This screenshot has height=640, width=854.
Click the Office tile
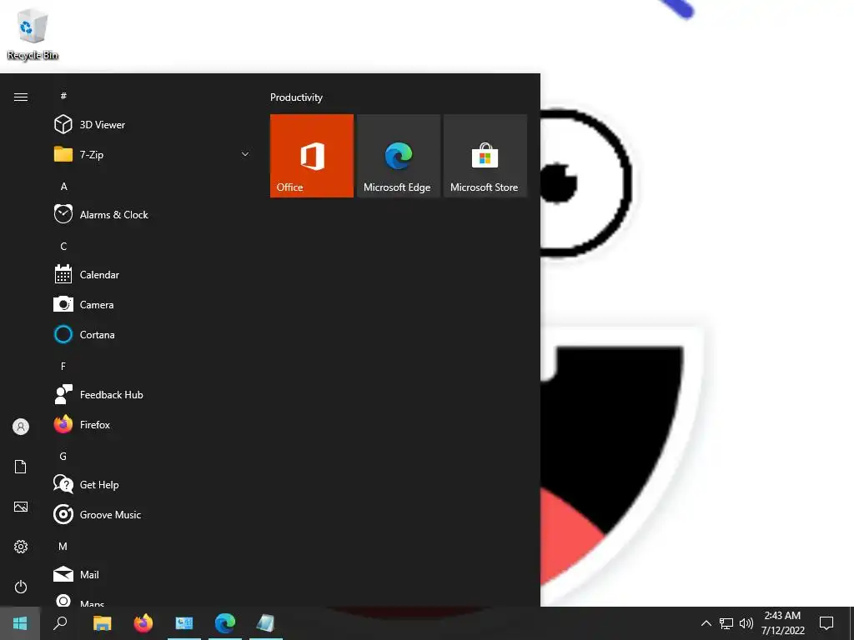(312, 156)
